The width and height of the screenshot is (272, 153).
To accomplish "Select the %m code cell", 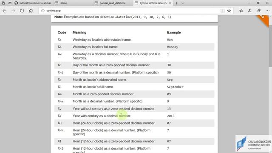I will pos(59,94).
